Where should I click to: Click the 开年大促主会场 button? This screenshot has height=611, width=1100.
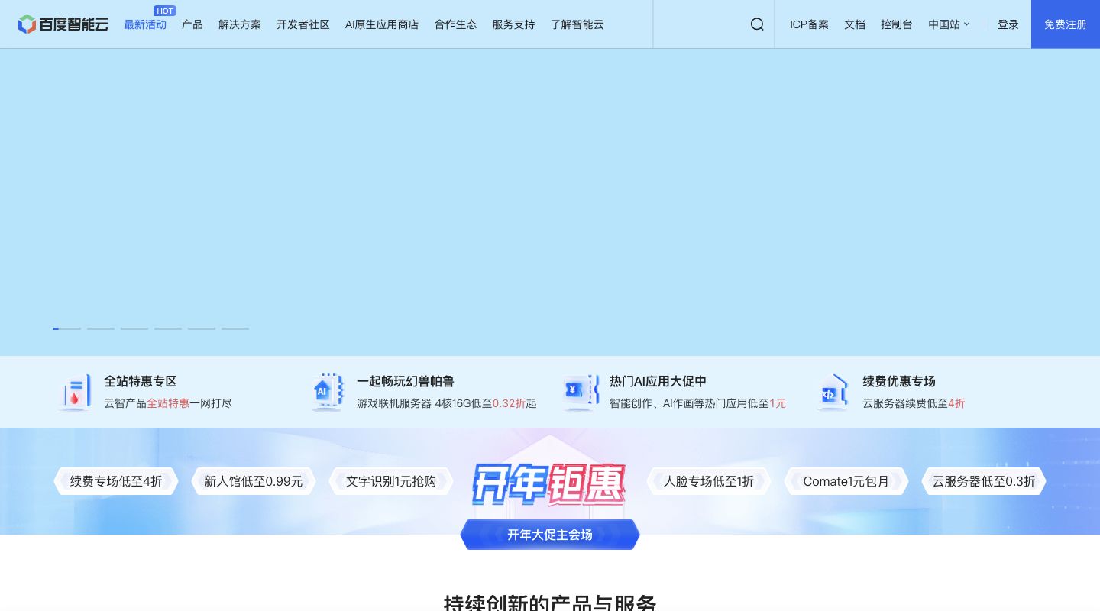(550, 535)
